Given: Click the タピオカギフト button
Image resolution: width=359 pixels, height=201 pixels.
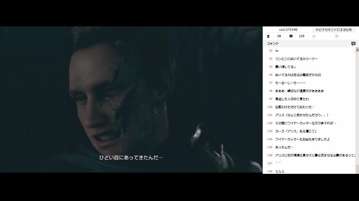Looking at the screenshot, I should (333, 30).
